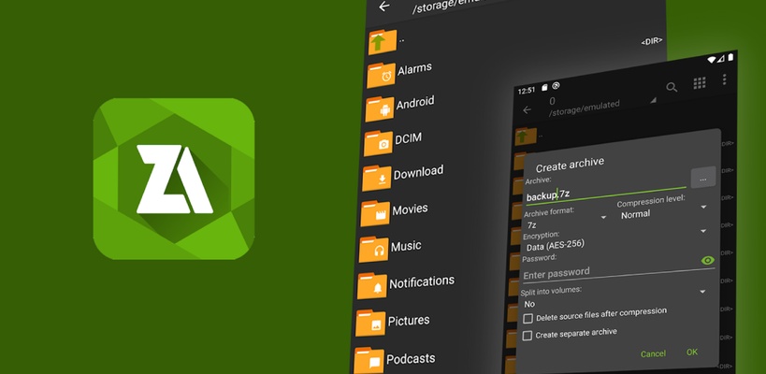Tap the SD card notification icon in status bar
Screen dimensions: 766x374
544,87
